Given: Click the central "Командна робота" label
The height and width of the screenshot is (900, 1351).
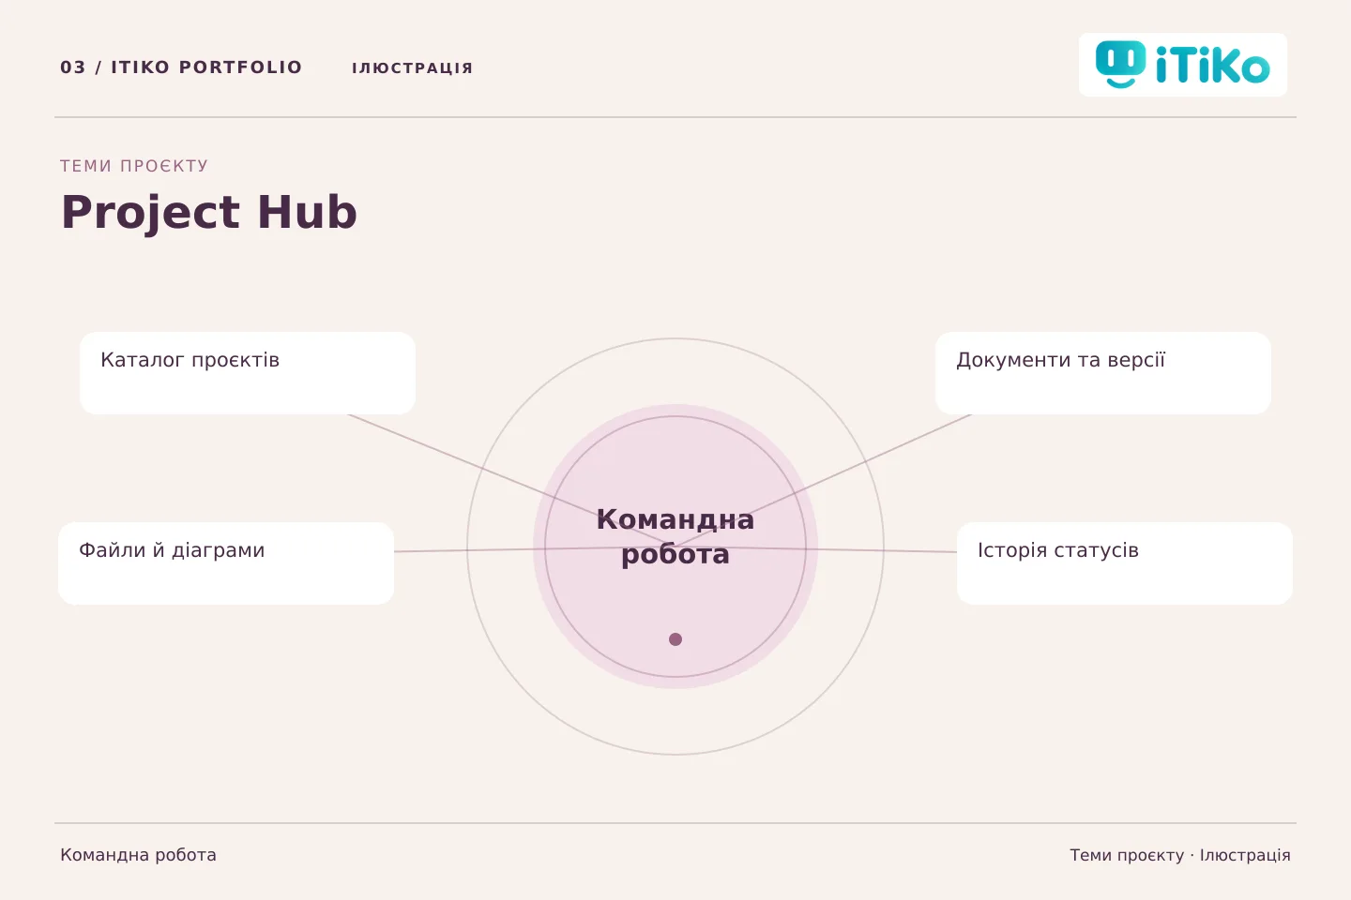Looking at the screenshot, I should click(675, 536).
